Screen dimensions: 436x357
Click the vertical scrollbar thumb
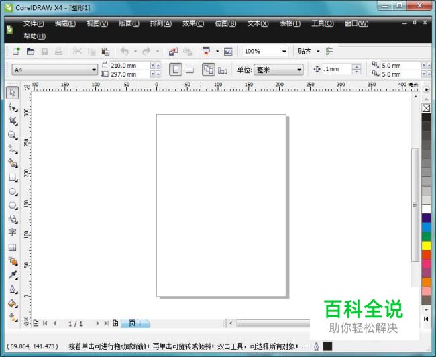415,205
